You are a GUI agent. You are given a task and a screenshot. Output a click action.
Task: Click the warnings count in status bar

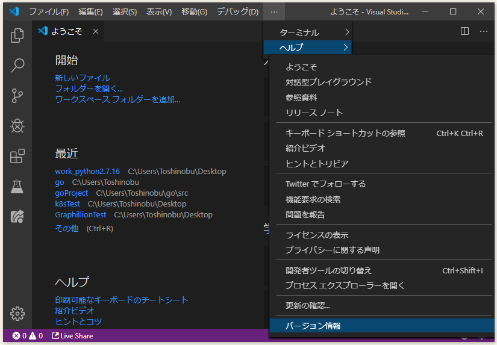pyautogui.click(x=36, y=336)
